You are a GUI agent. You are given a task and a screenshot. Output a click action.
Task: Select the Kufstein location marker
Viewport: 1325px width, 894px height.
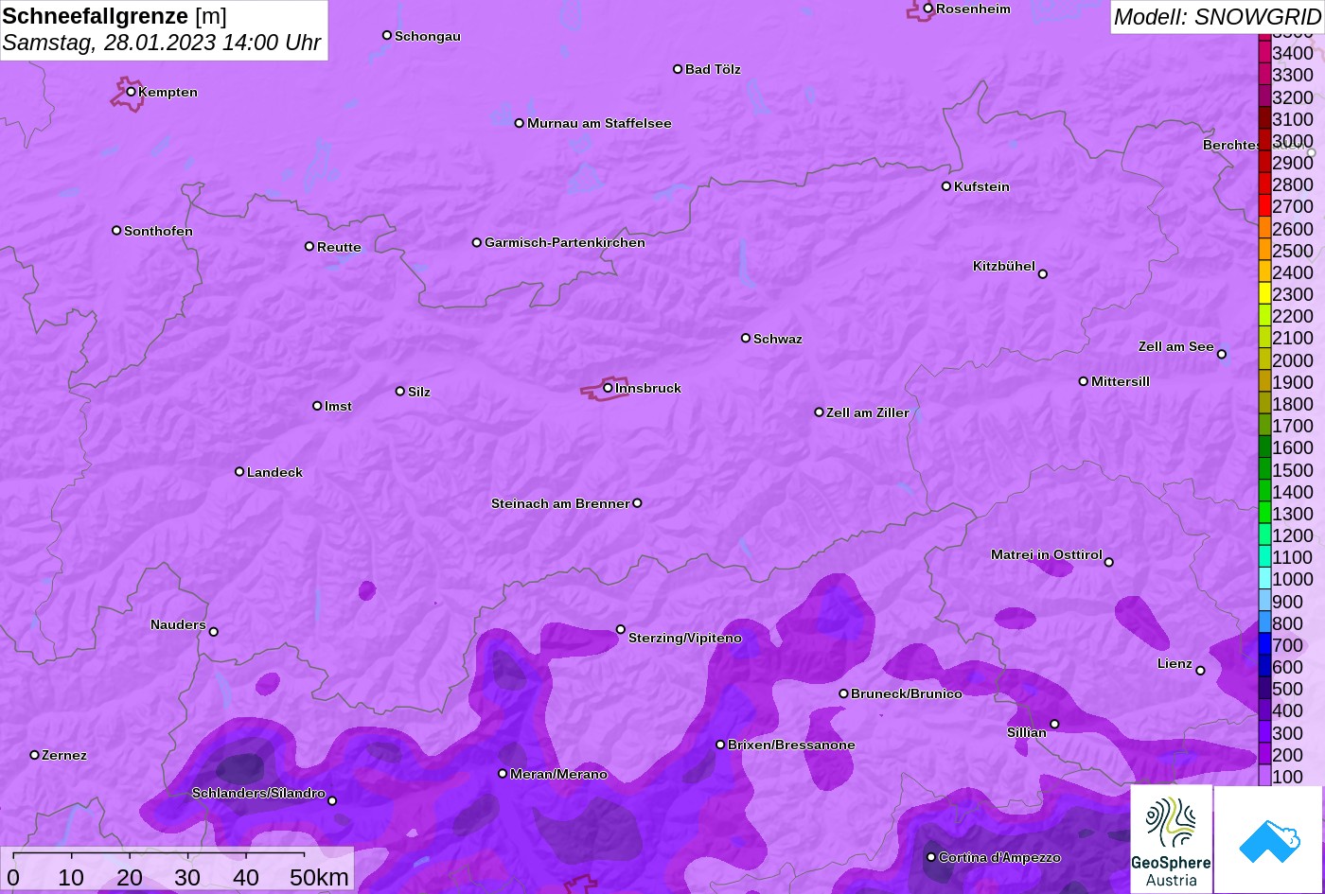946,186
